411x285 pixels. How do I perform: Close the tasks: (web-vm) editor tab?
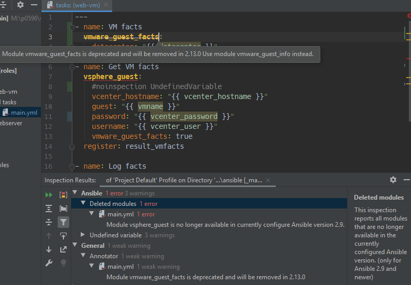coord(106,5)
